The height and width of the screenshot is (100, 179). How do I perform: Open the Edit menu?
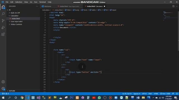(x=12, y=2)
